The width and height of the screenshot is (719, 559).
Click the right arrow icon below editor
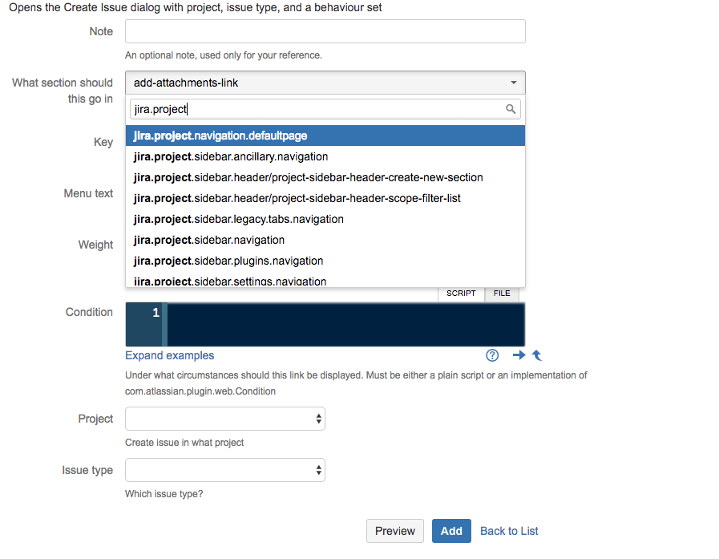pos(519,355)
